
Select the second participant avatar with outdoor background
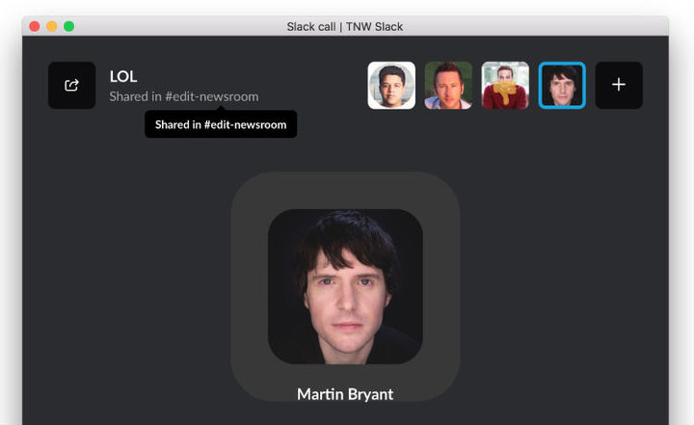point(448,85)
